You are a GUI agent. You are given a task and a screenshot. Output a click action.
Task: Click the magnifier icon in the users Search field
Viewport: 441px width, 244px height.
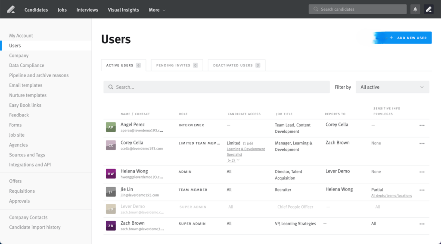[111, 87]
